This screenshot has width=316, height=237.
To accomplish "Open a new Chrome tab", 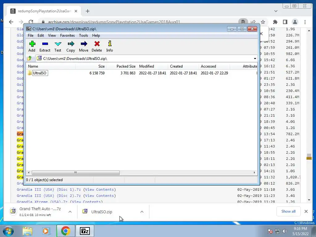I will 87,11.
